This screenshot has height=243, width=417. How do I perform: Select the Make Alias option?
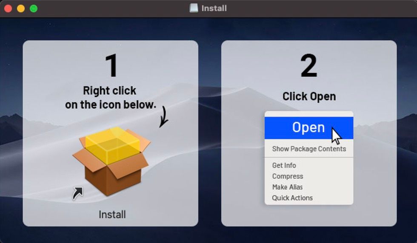coord(287,187)
